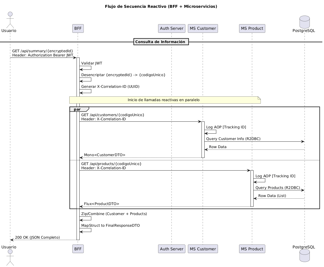The height and width of the screenshot is (267, 324).
Task: Select the bottom Usuario stick figure
Action: pyautogui.click(x=10, y=258)
